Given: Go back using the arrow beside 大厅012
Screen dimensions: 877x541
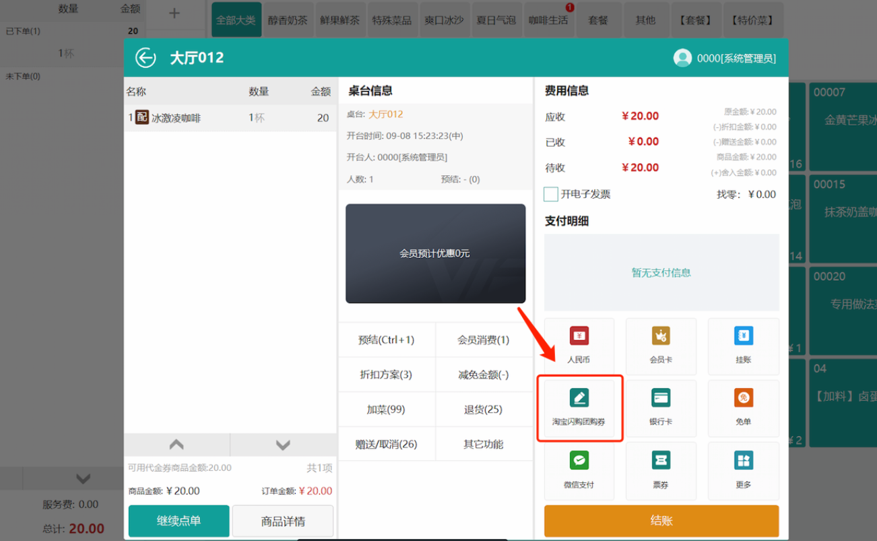Looking at the screenshot, I should tap(145, 58).
